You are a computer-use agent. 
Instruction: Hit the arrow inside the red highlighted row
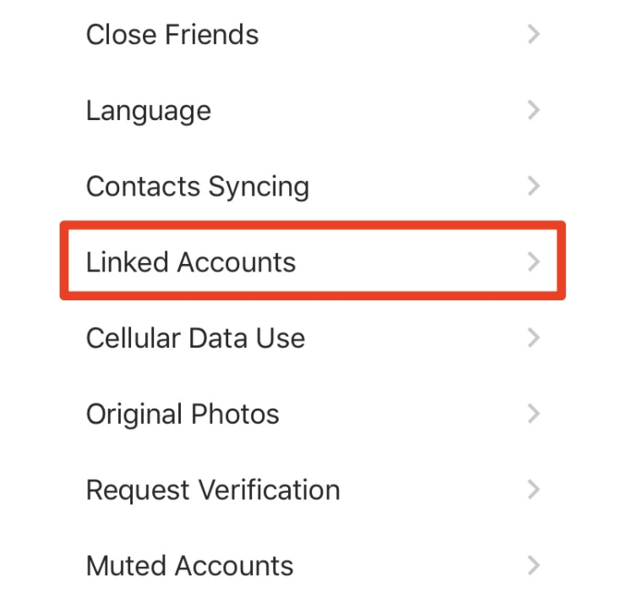533,261
